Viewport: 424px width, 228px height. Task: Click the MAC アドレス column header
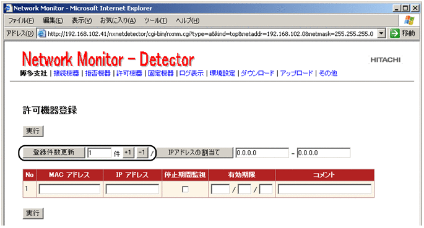(x=69, y=175)
